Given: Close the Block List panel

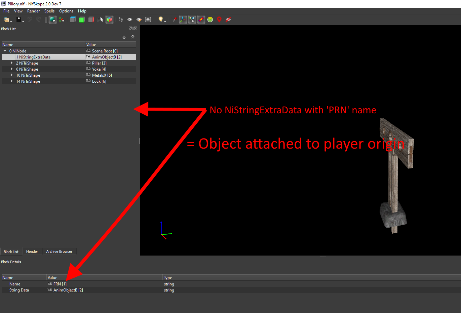Looking at the screenshot, I should coord(135,29).
